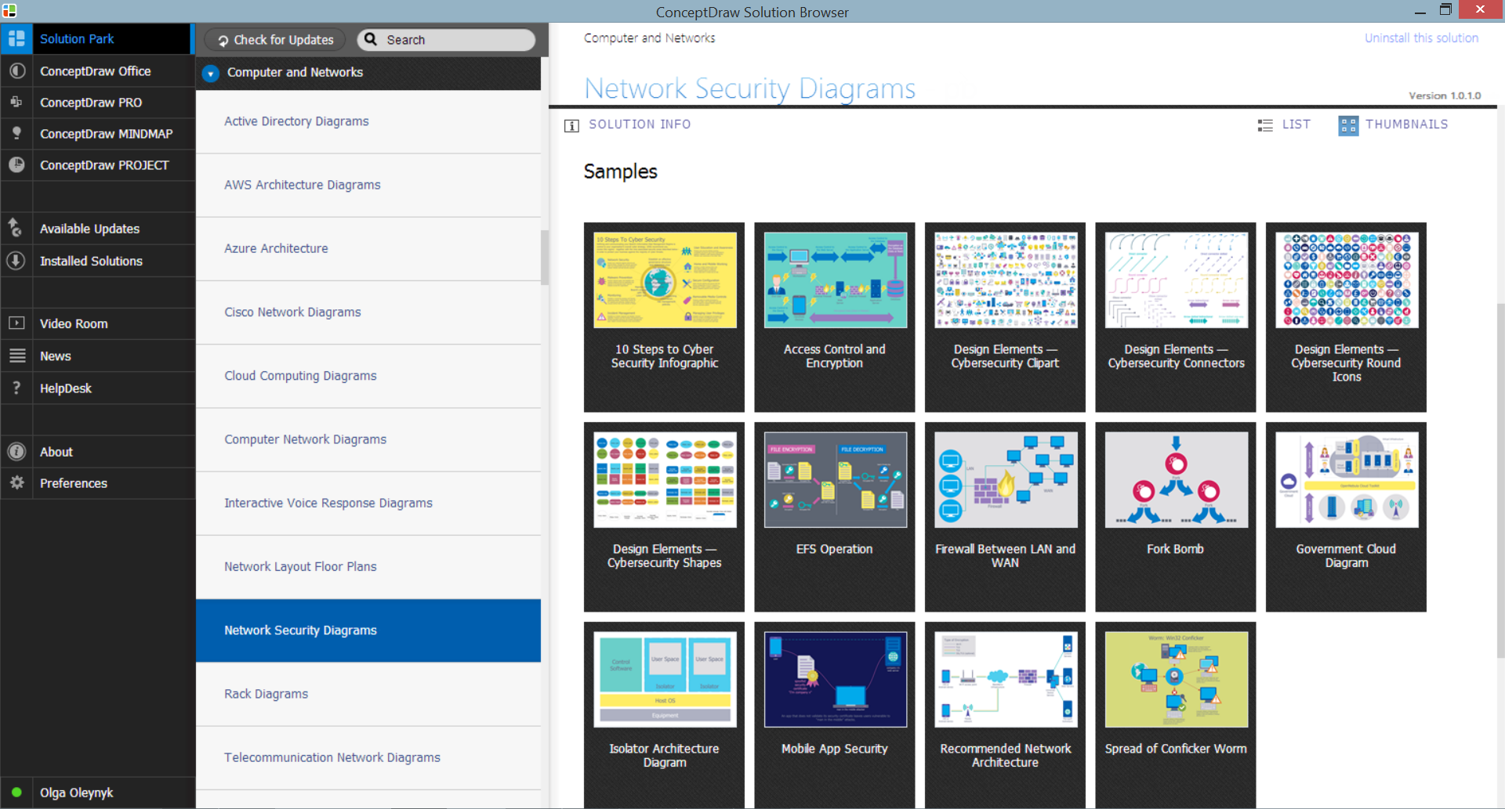Click the Thumbnails view grid icon
The image size is (1505, 809).
pos(1348,125)
